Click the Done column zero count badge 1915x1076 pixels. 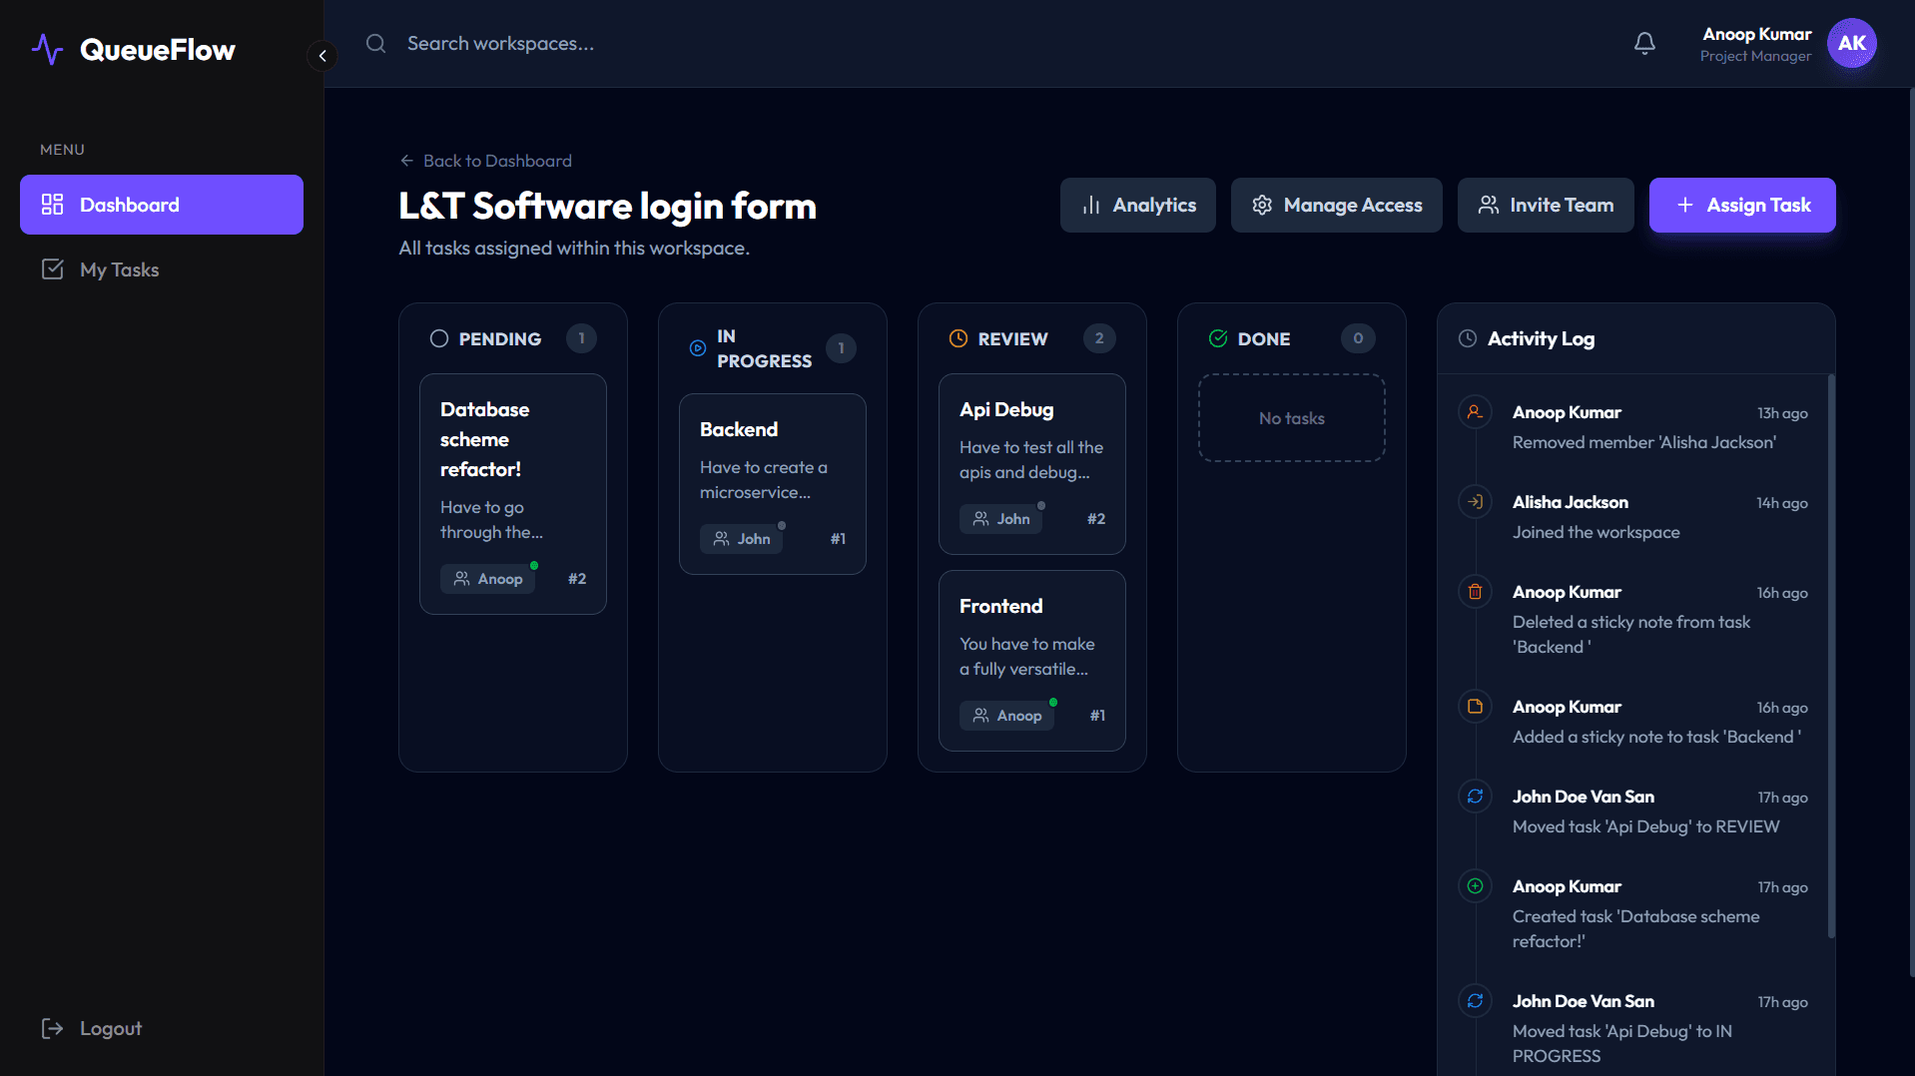(1358, 338)
